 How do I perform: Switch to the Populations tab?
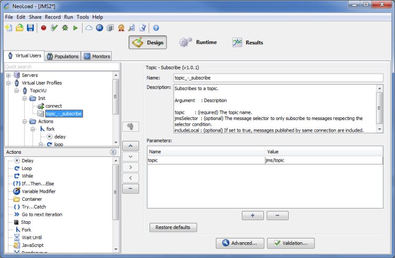tap(63, 56)
